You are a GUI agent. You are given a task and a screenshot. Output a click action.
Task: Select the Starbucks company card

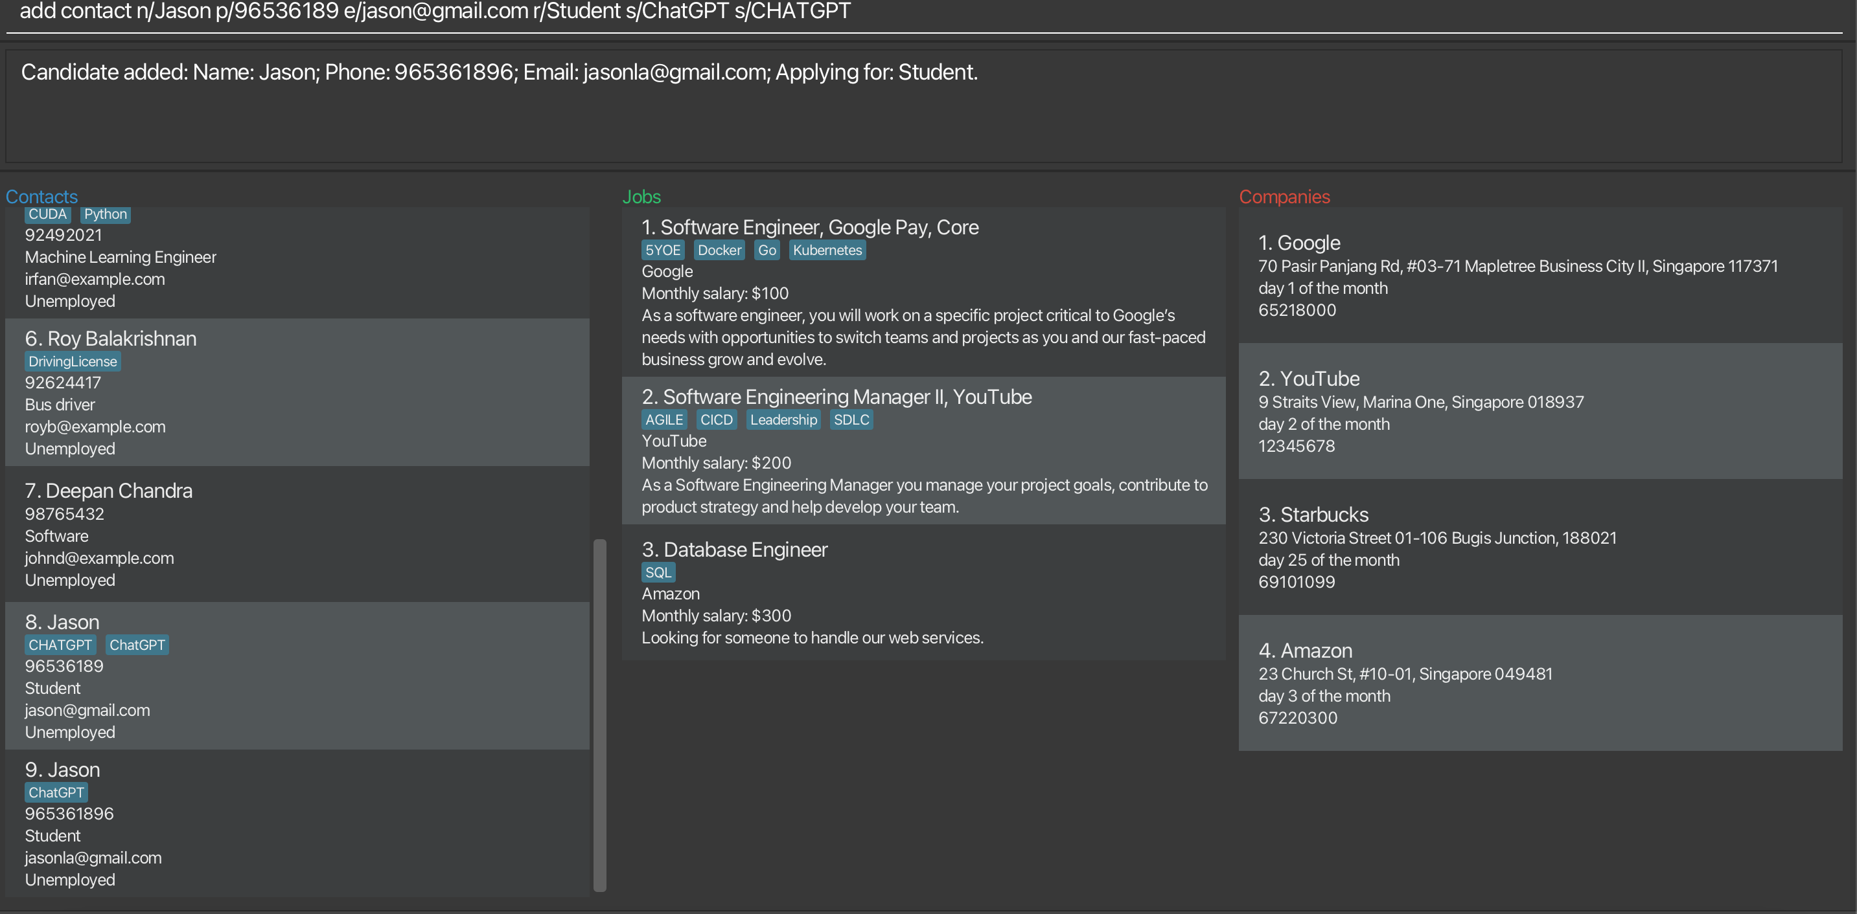click(1540, 548)
